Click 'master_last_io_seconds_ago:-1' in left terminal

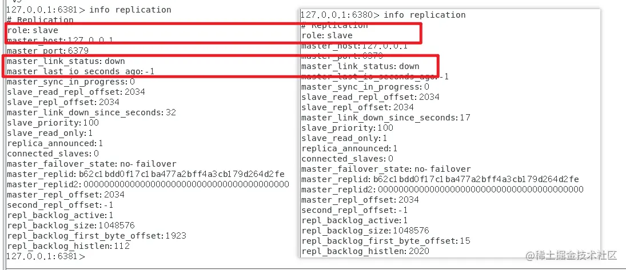point(81,72)
